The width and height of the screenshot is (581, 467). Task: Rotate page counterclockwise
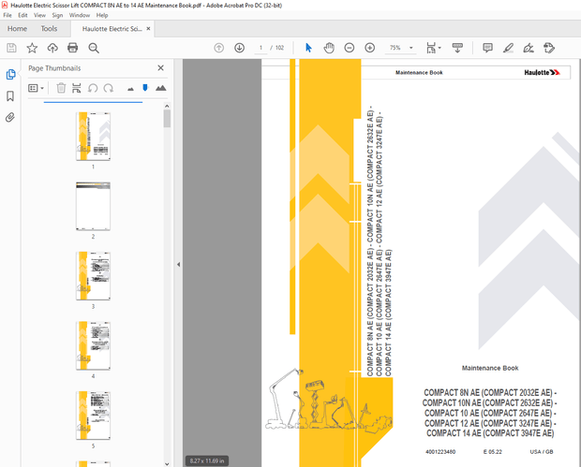[x=93, y=88]
